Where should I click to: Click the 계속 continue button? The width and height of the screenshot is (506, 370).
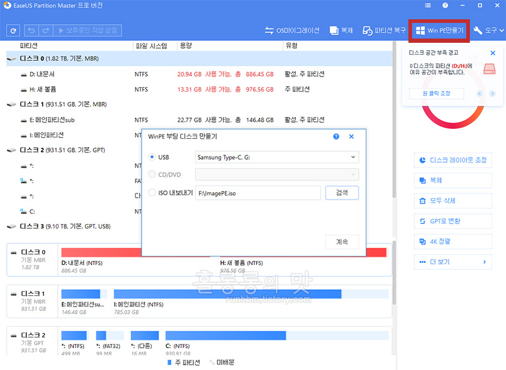pos(342,242)
